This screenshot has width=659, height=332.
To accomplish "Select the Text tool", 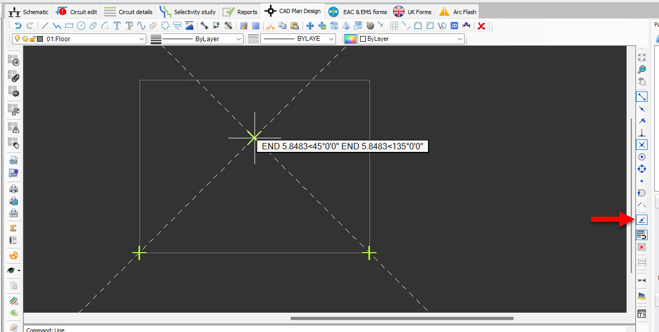I will click(x=117, y=26).
